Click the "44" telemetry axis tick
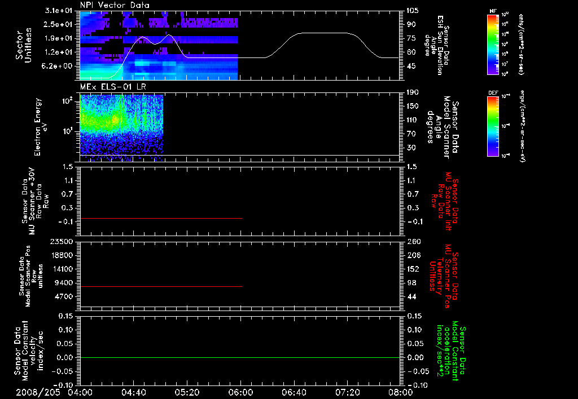The width and height of the screenshot is (578, 399). click(411, 296)
